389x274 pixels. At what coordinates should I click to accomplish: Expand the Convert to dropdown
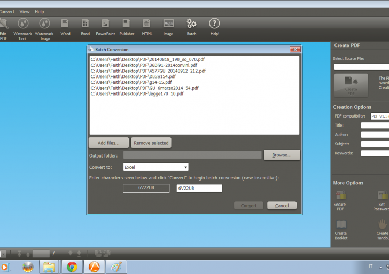185,167
